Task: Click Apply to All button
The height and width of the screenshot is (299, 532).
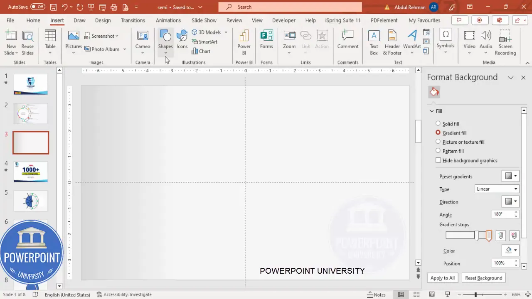Action: click(x=442, y=278)
